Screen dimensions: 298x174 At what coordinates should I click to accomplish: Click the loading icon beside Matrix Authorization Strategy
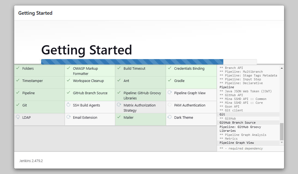pos(119,105)
